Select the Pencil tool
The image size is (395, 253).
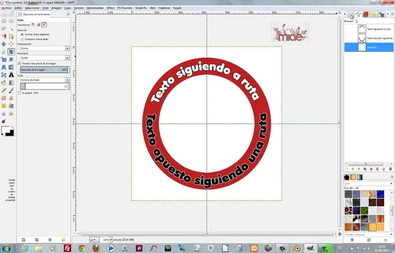click(x=4, y=89)
